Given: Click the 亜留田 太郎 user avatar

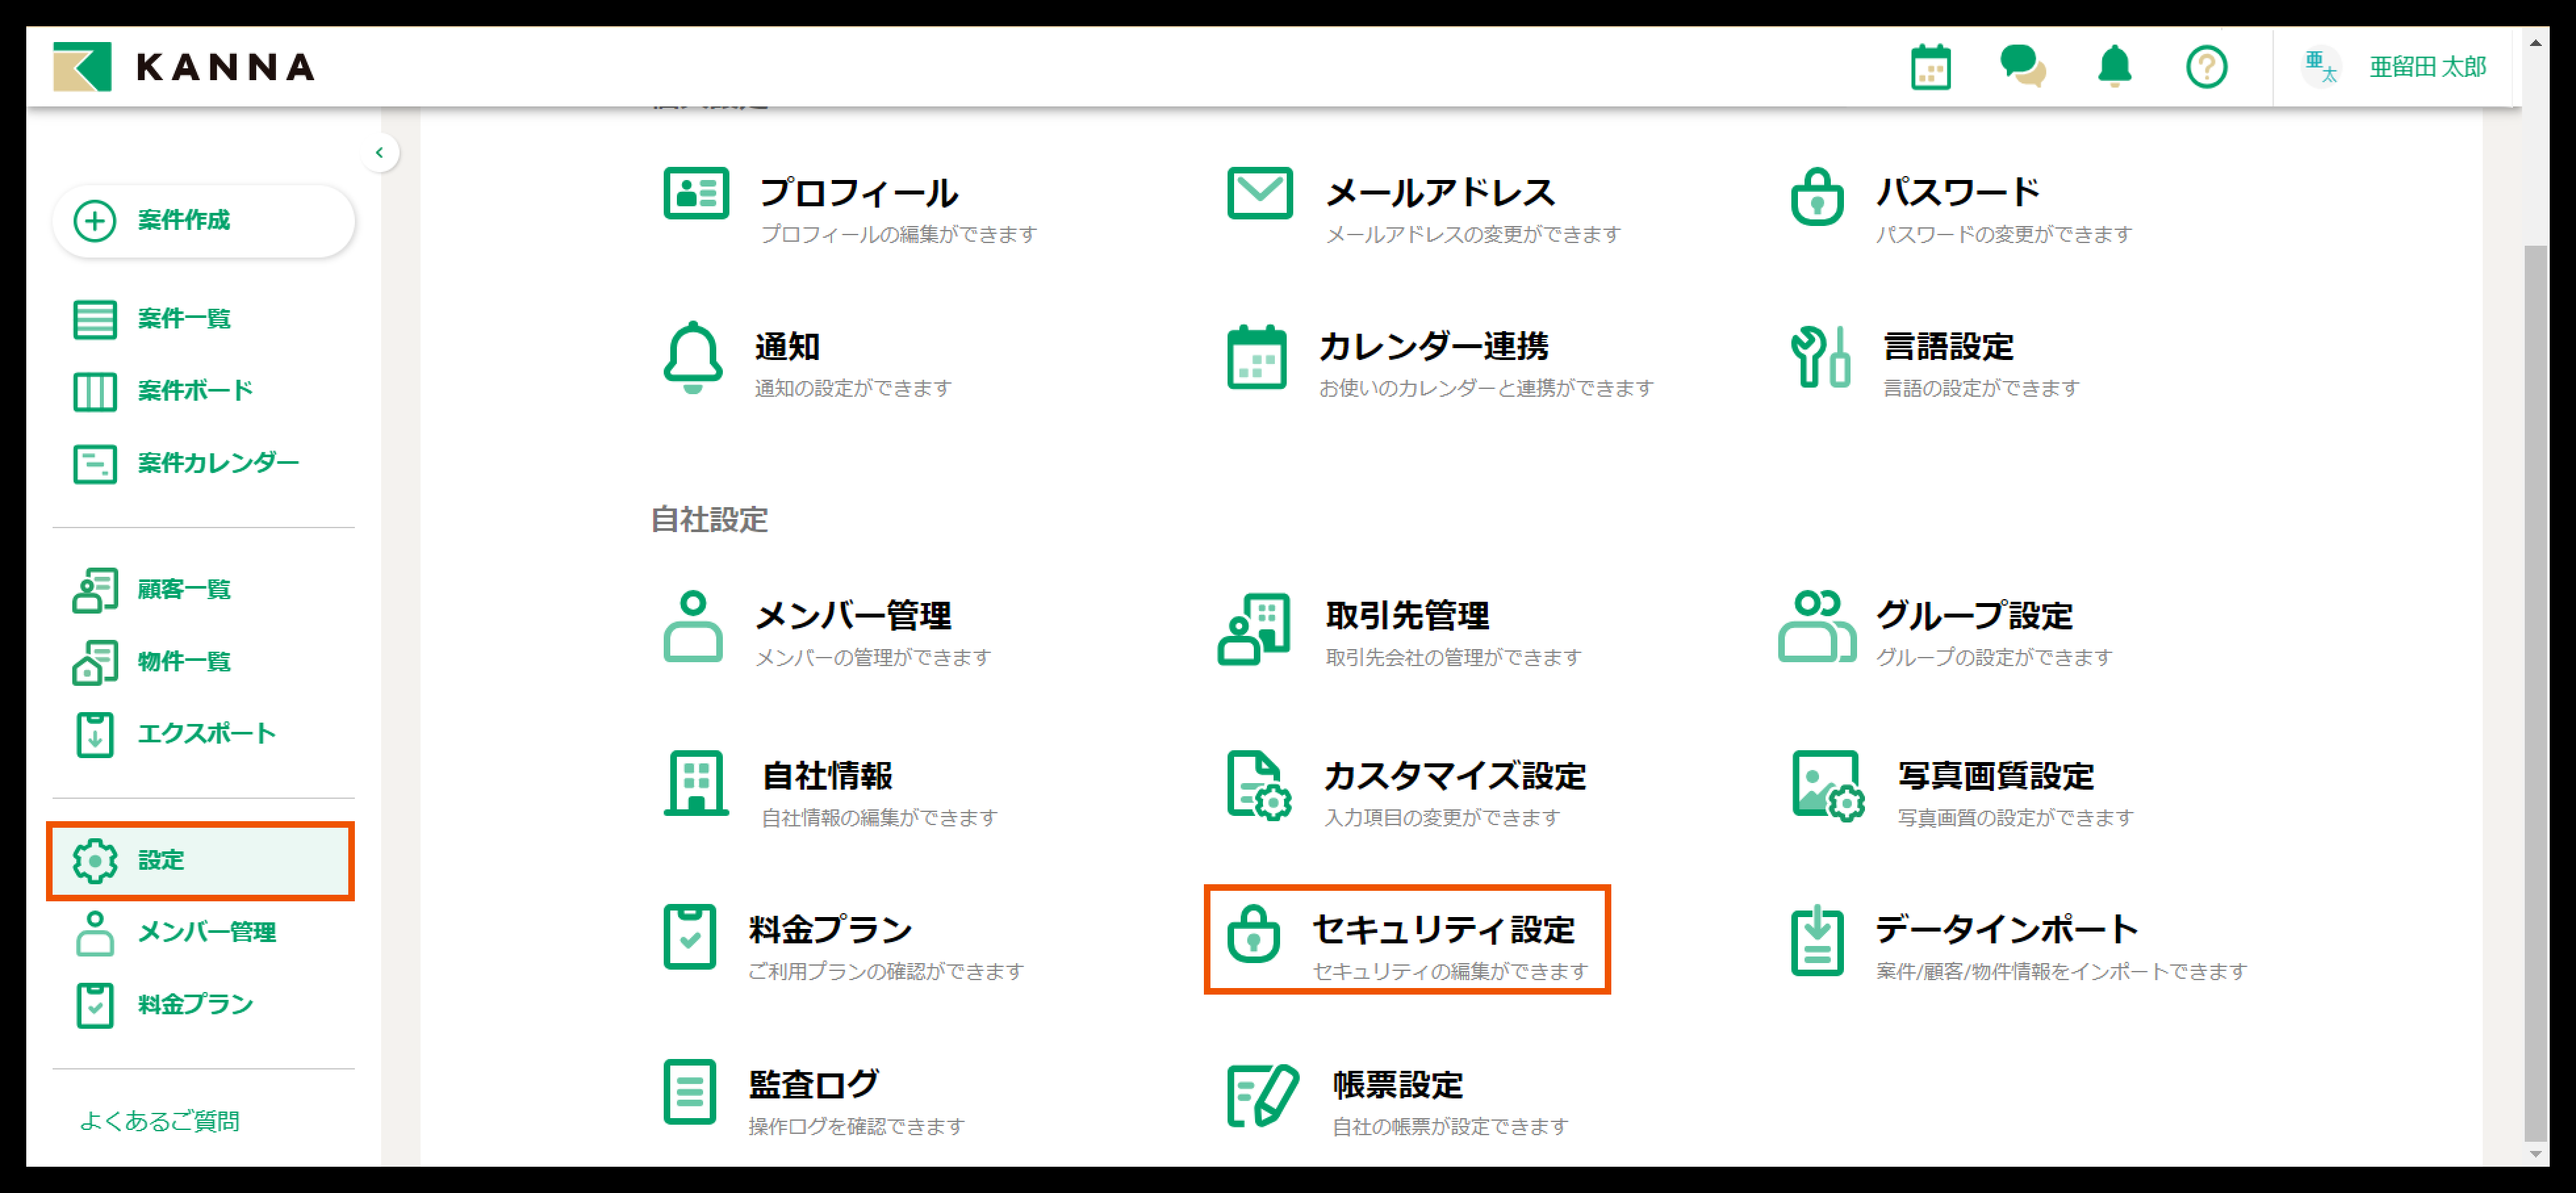Looking at the screenshot, I should pos(2322,67).
